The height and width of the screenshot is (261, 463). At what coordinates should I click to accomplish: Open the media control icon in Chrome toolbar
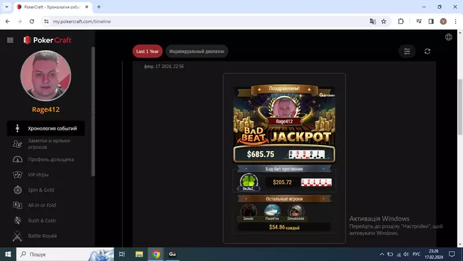point(419,21)
